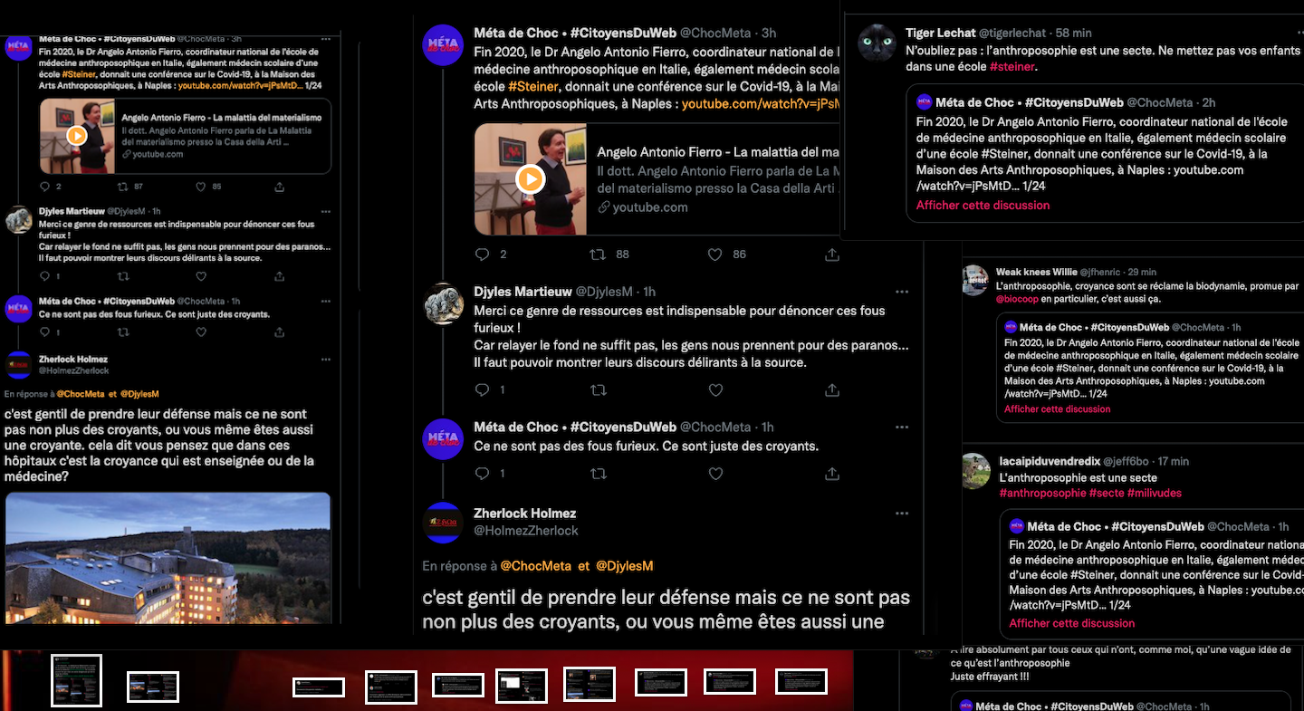Click the retweet icon showing 87 retweets

(x=123, y=187)
